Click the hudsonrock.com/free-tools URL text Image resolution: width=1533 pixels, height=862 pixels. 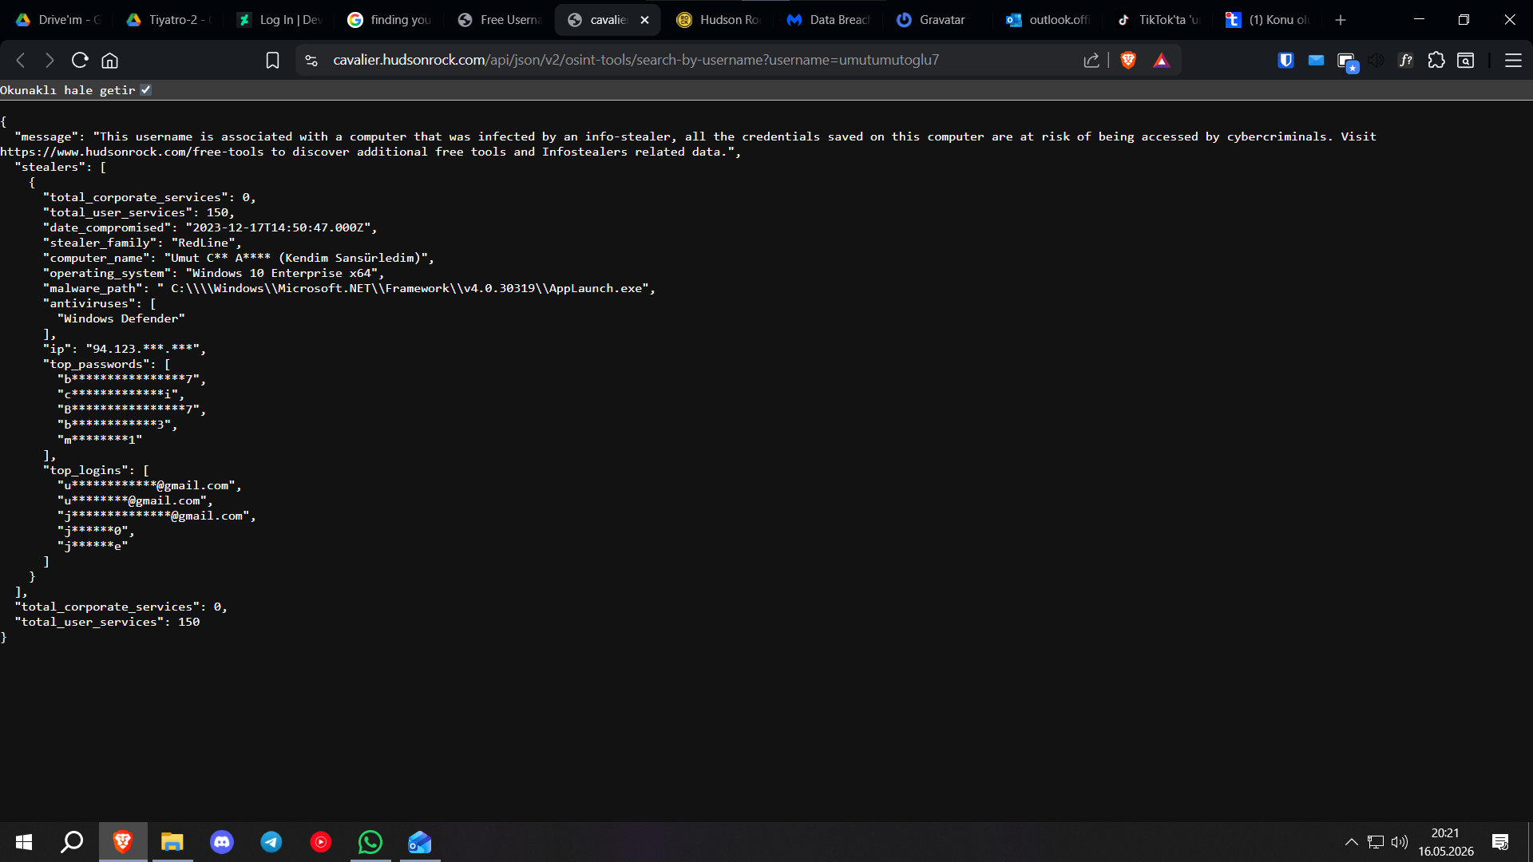[x=132, y=152]
